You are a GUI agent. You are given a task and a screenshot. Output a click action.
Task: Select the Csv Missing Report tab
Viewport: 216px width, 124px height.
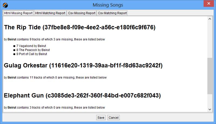click(x=82, y=13)
